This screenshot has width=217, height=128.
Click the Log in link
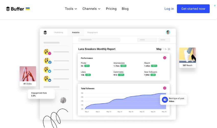[169, 9]
